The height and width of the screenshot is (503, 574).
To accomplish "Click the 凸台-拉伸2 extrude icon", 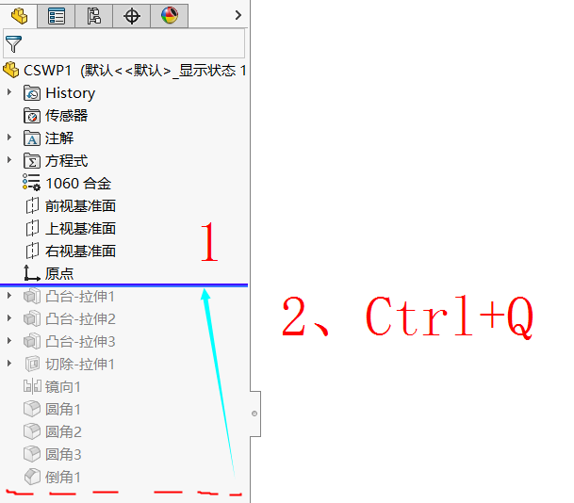I will pos(32,318).
